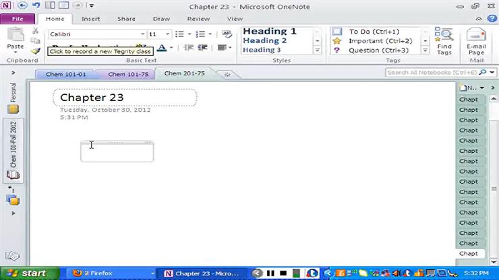Decrease the indent position
Viewport: 499px width, 280px height.
(188, 48)
